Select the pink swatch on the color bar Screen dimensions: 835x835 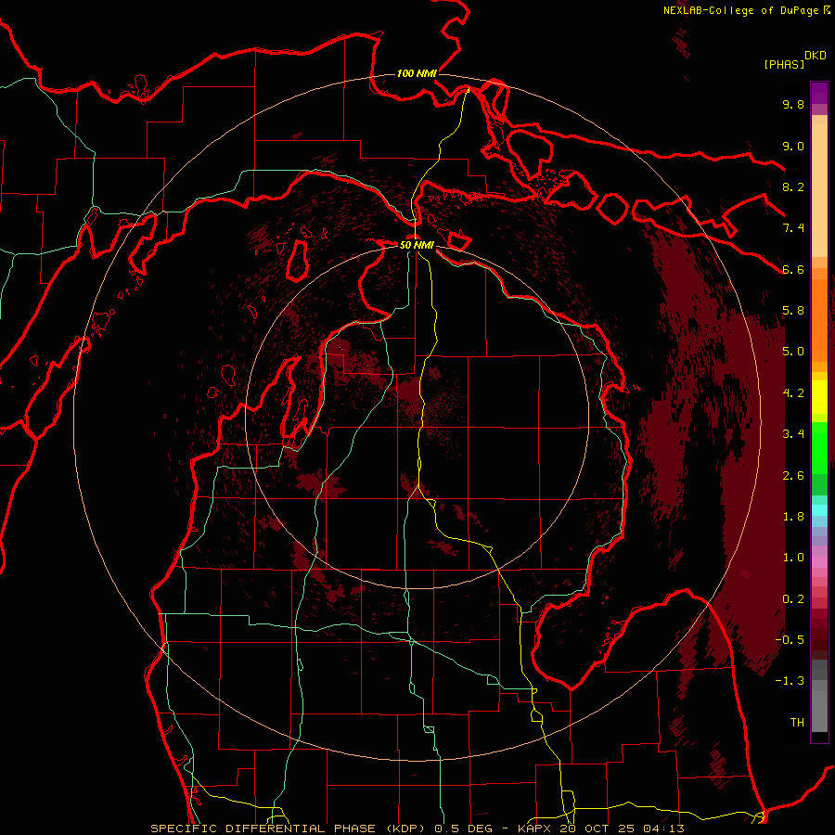click(819, 562)
